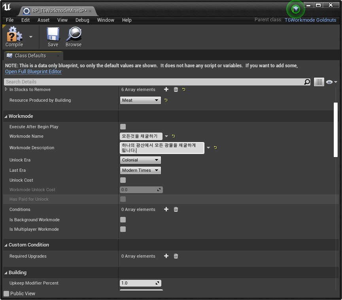Click the Workmode Name text field
This screenshot has height=300, width=342.
point(141,136)
